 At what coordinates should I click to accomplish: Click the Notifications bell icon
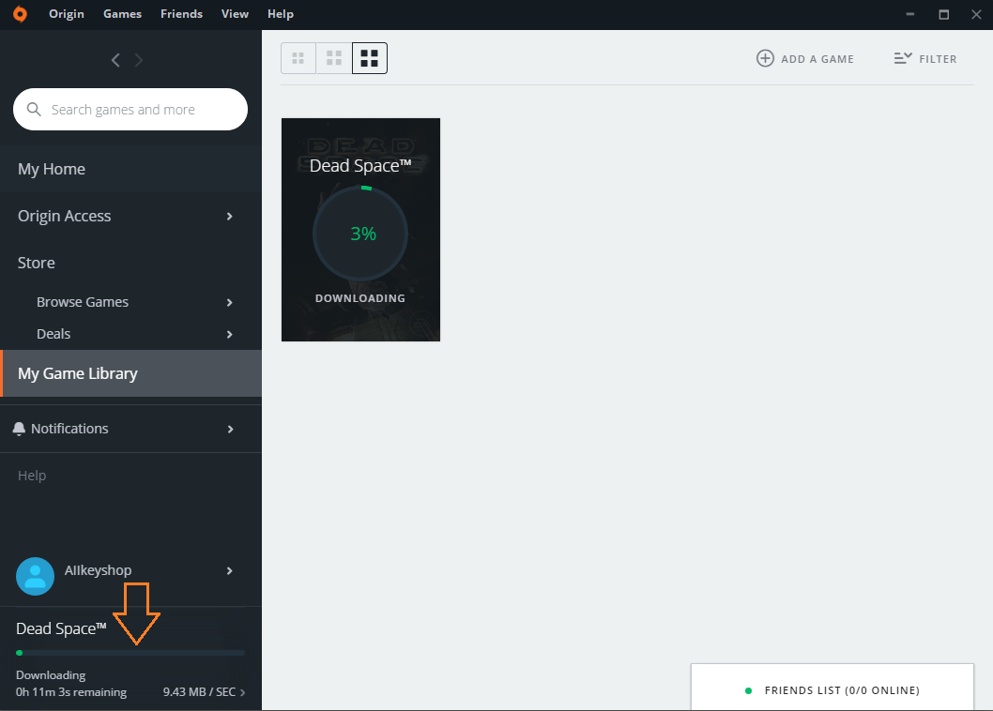point(19,429)
